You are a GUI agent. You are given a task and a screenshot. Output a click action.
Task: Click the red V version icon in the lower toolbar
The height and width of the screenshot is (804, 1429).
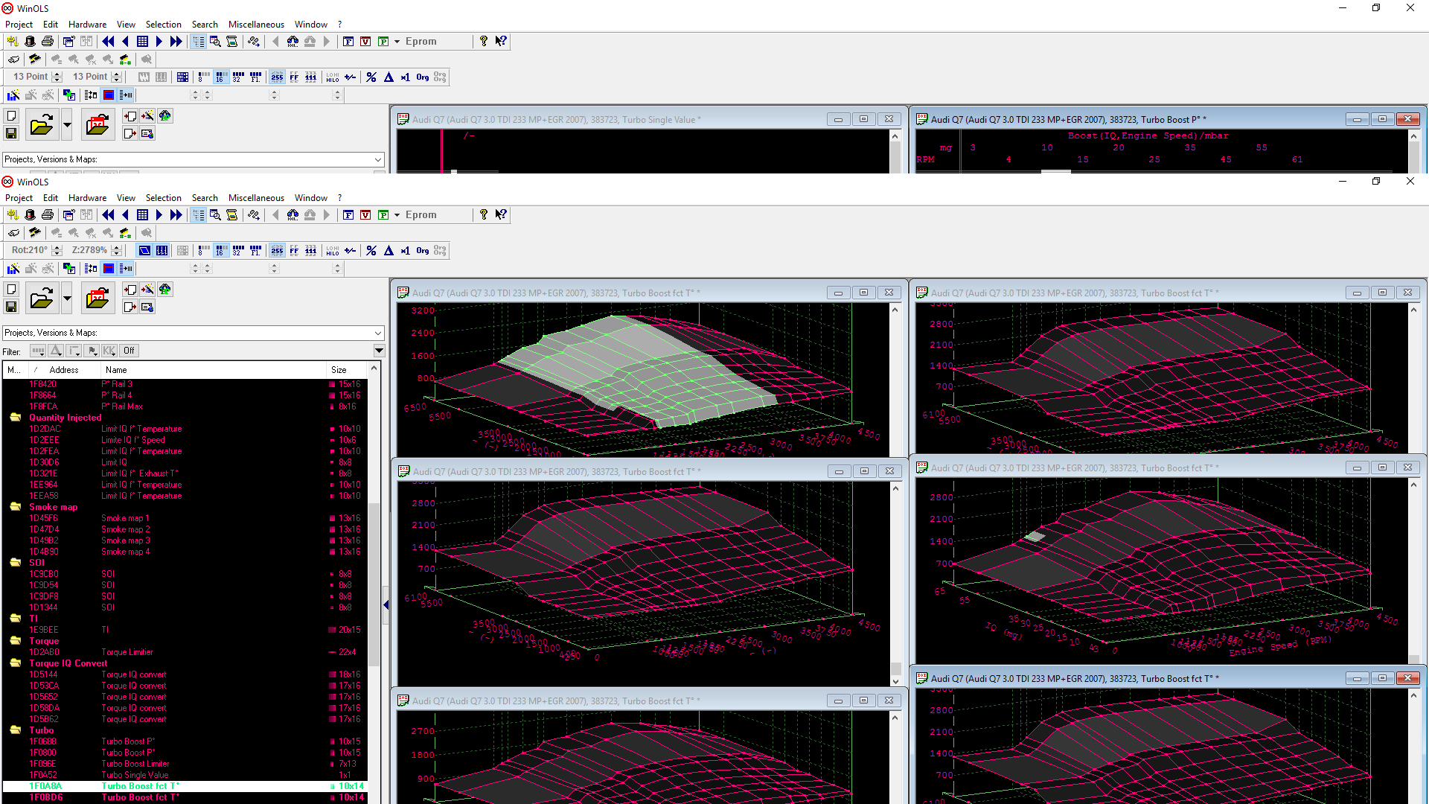pyautogui.click(x=365, y=215)
